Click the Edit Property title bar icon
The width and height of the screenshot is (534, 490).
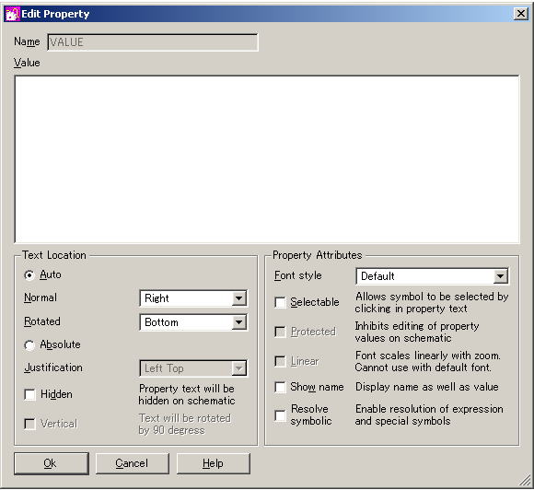13,14
